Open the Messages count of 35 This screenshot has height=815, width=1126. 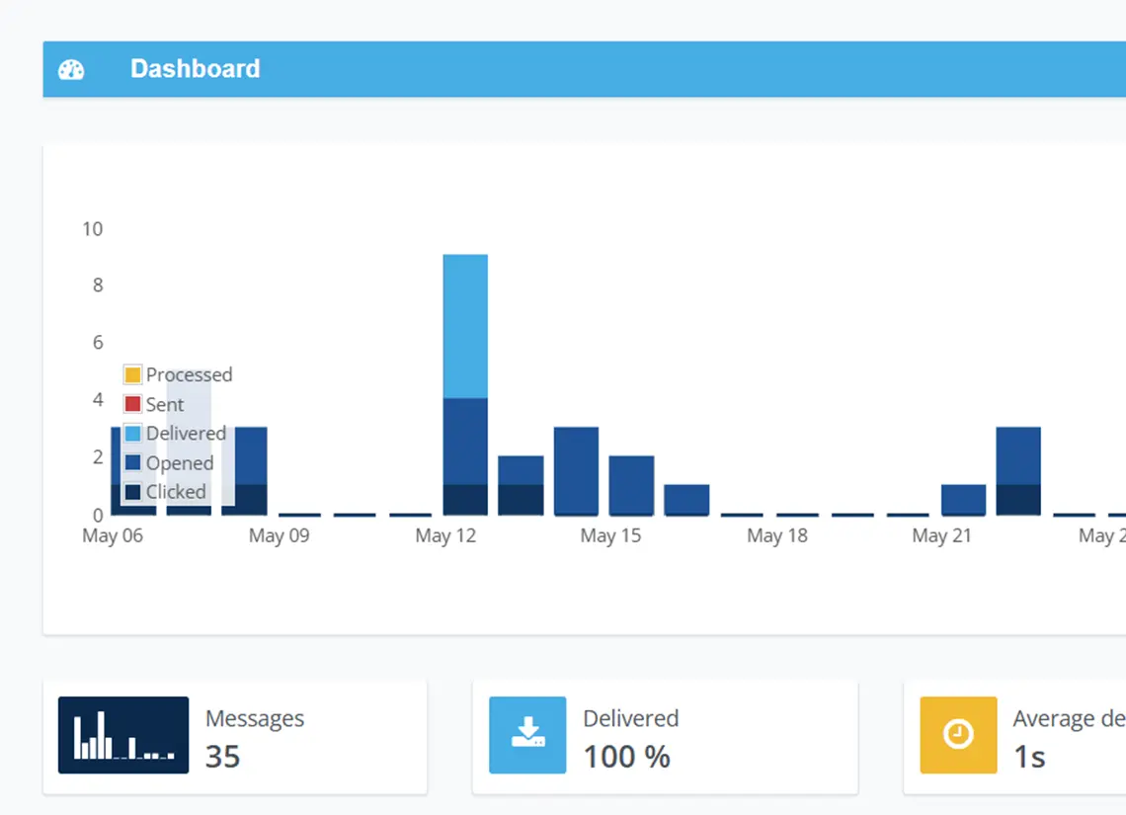(x=223, y=757)
